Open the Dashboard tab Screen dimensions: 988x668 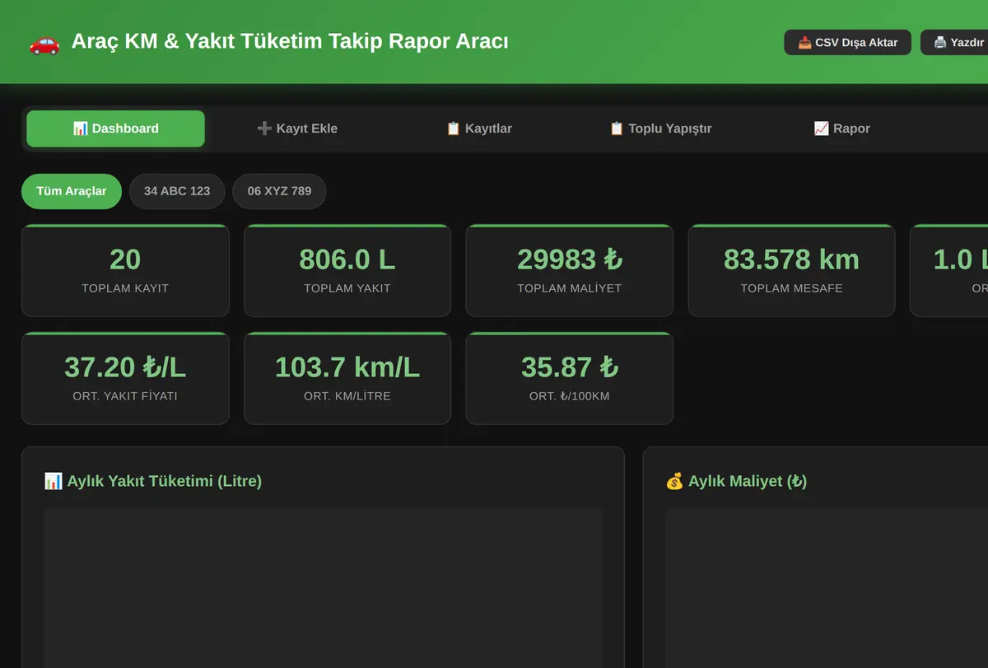[115, 128]
